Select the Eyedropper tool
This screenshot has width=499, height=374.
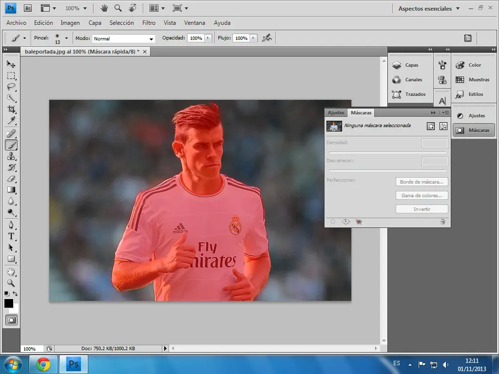coord(11,120)
